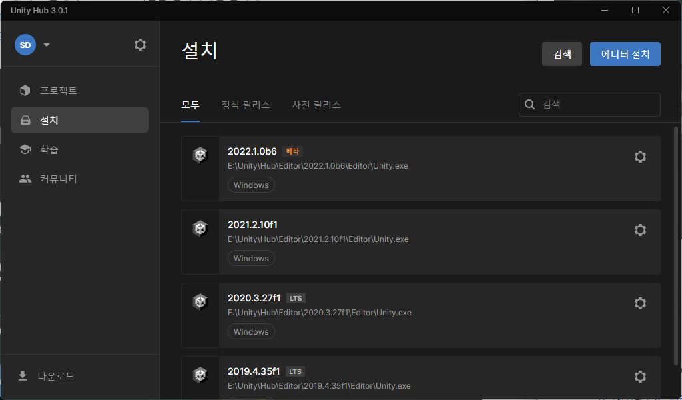Click the 설치 page heading
This screenshot has height=400, width=682.
tap(200, 51)
